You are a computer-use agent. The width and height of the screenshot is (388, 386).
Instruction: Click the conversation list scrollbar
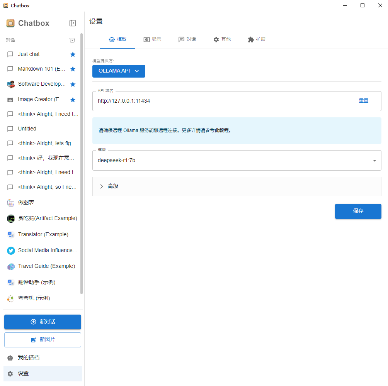[82, 164]
